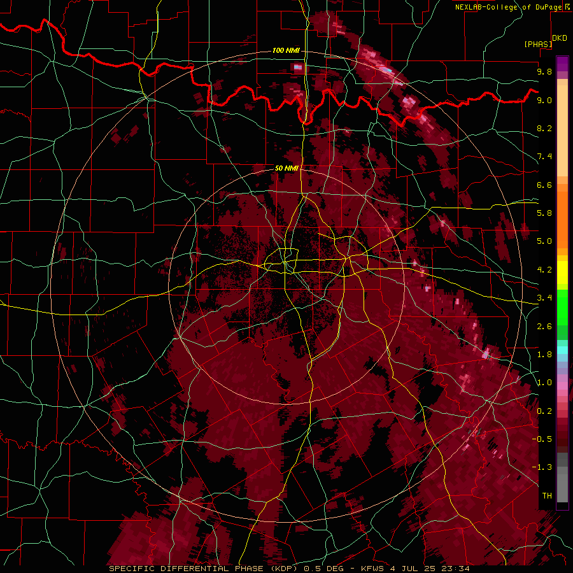The width and height of the screenshot is (573, 573).
Task: Click the 7.4 scale value
Action: point(544,157)
